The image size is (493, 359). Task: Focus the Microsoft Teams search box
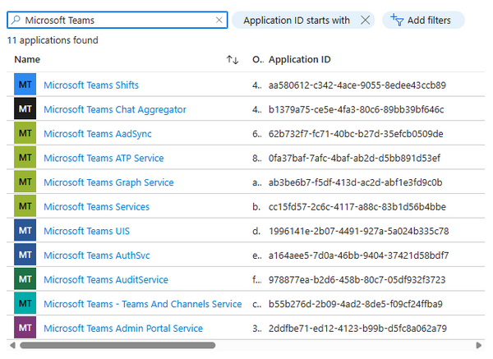coord(117,20)
